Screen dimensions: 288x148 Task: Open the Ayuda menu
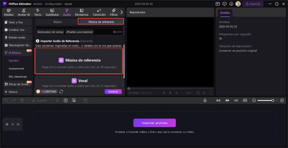point(68,4)
